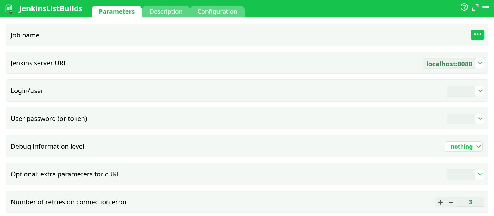Viewport: 494px width, 216px height.
Task: Click the Number of retries on connection error label
Action: pos(69,202)
